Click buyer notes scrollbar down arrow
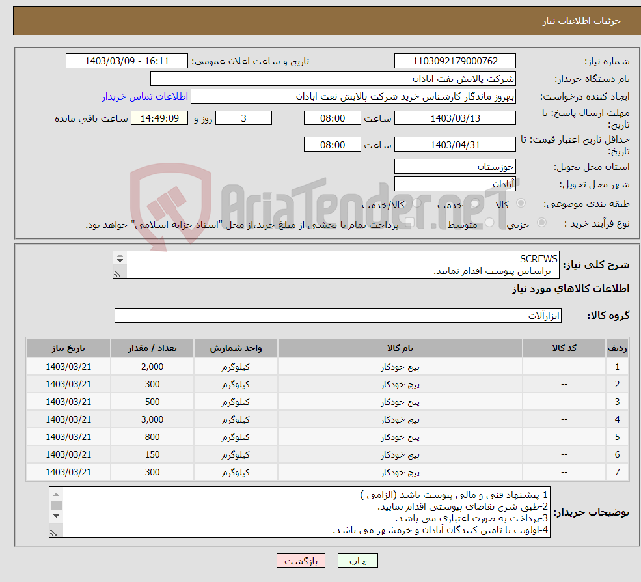This screenshot has width=641, height=582. click(x=57, y=516)
